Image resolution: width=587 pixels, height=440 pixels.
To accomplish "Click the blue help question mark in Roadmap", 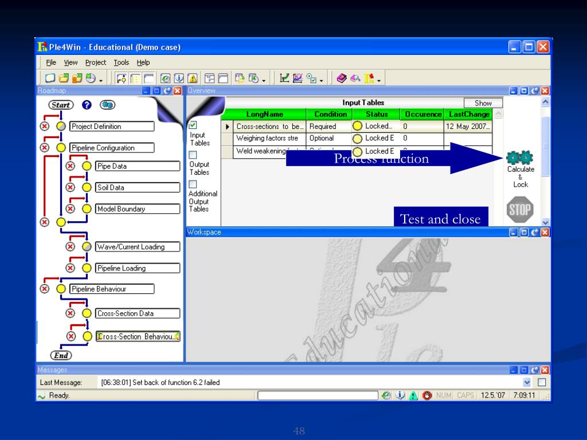I will (x=87, y=105).
